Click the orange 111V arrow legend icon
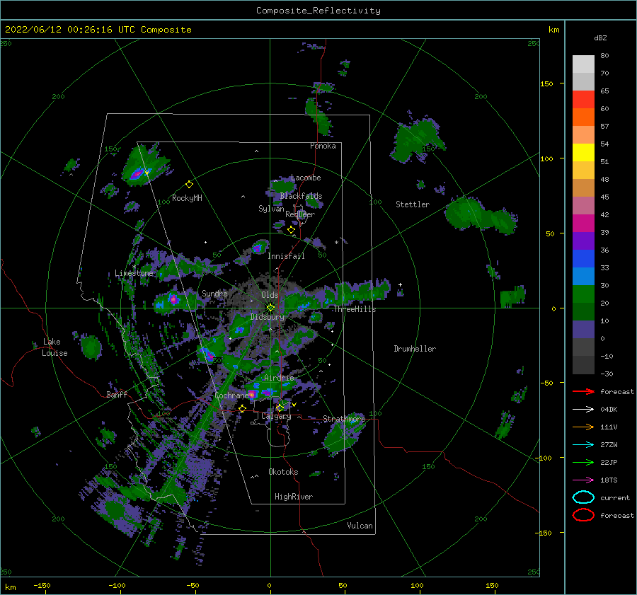The height and width of the screenshot is (595, 637). 583,427
